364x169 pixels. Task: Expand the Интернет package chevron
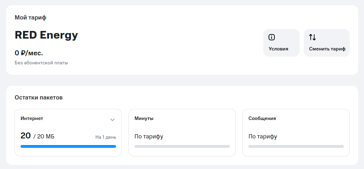[x=113, y=120]
